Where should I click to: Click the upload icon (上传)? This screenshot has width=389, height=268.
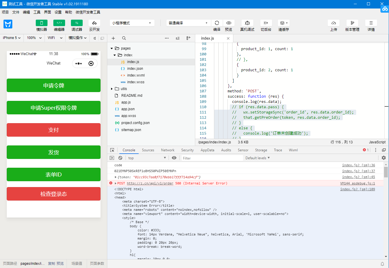pyautogui.click(x=334, y=23)
